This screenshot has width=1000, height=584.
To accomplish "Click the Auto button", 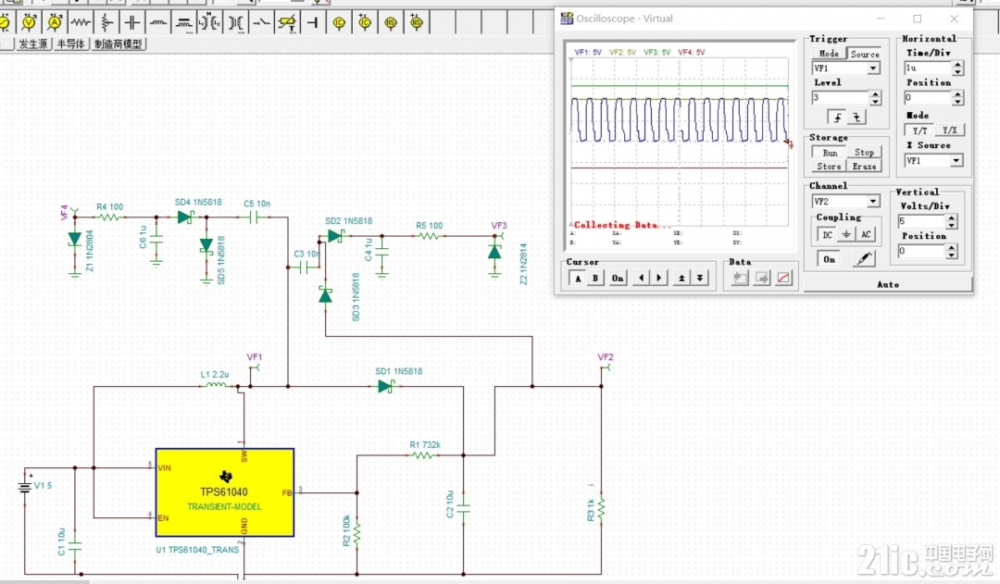I will (x=888, y=284).
